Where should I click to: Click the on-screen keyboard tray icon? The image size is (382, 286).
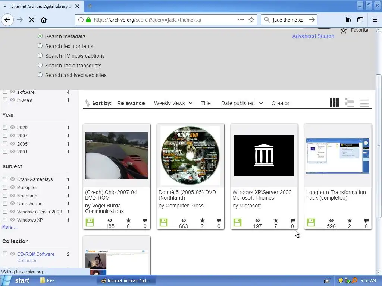327,281
